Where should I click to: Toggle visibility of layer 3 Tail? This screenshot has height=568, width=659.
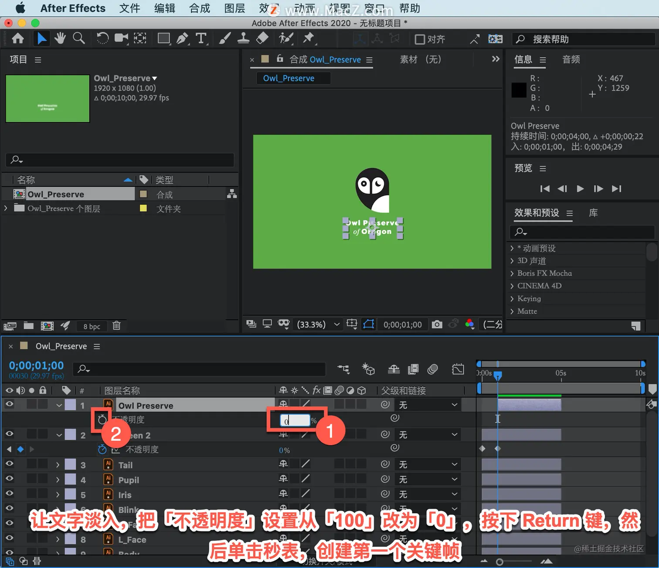pos(9,464)
